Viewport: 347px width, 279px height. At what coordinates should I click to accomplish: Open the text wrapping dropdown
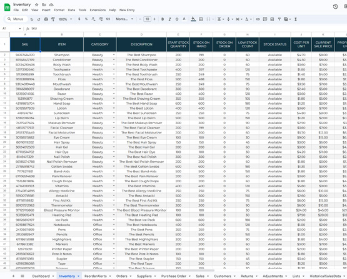(x=239, y=19)
